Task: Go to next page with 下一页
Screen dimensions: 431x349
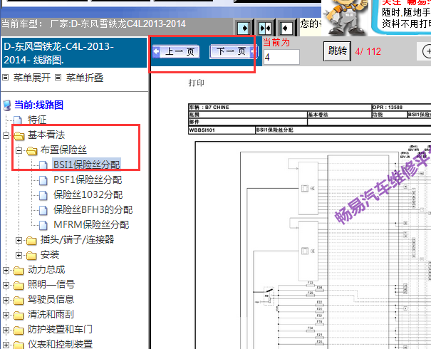Action: [x=234, y=52]
